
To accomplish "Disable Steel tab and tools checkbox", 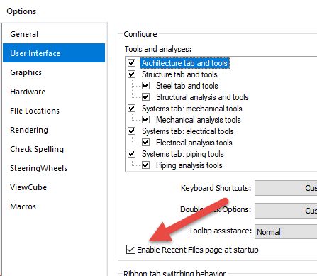I will tap(145, 86).
